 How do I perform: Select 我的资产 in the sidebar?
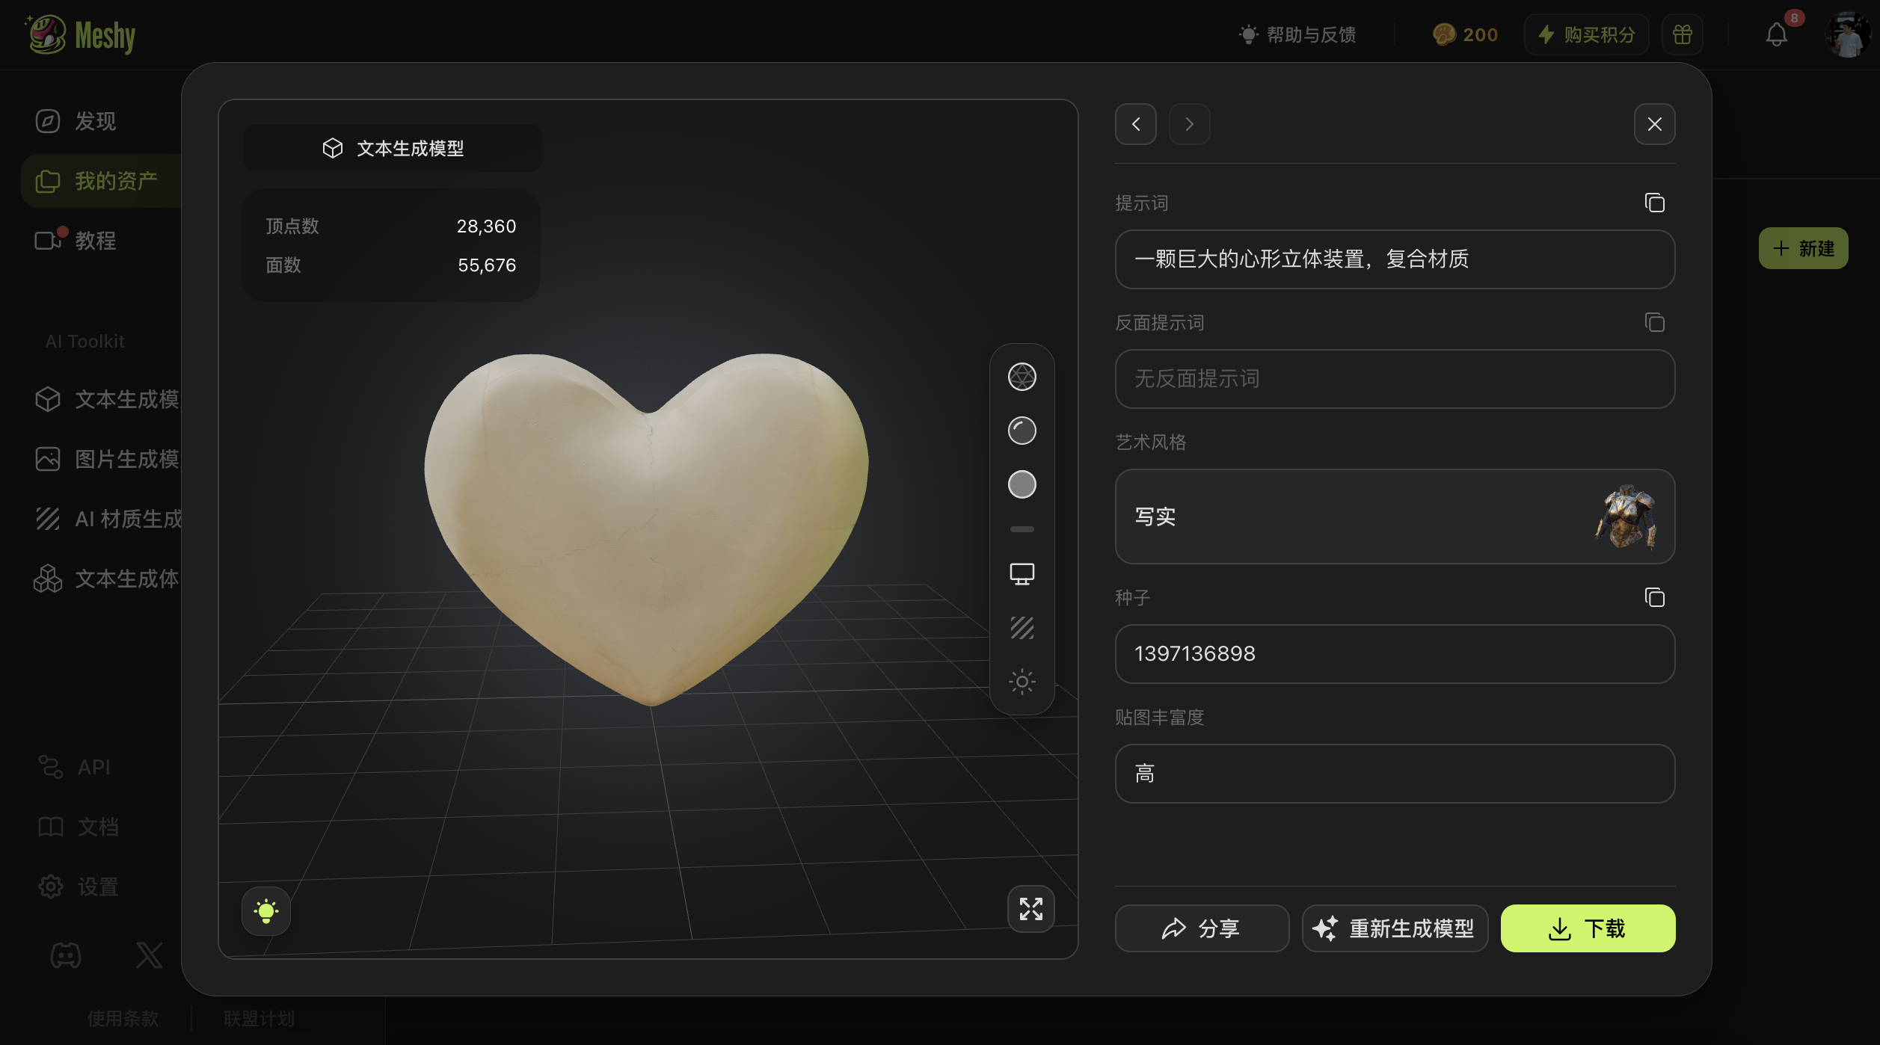tap(102, 181)
